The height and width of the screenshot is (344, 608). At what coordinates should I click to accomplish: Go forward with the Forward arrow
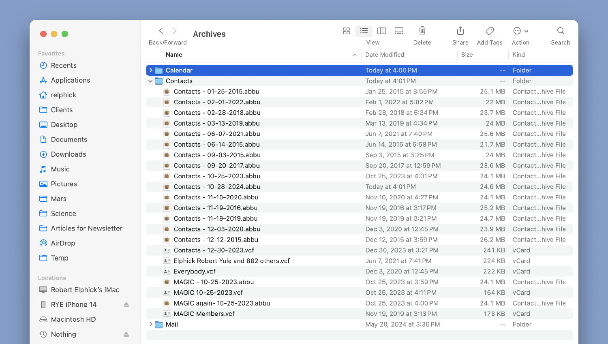coord(175,31)
